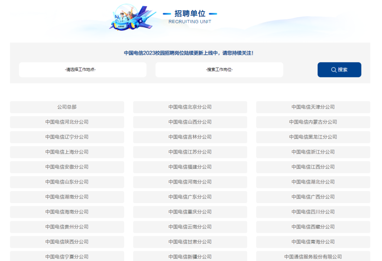Image resolution: width=382 pixels, height=261 pixels.
Task: Open 中国电信北京分公司 listing
Action: click(190, 107)
